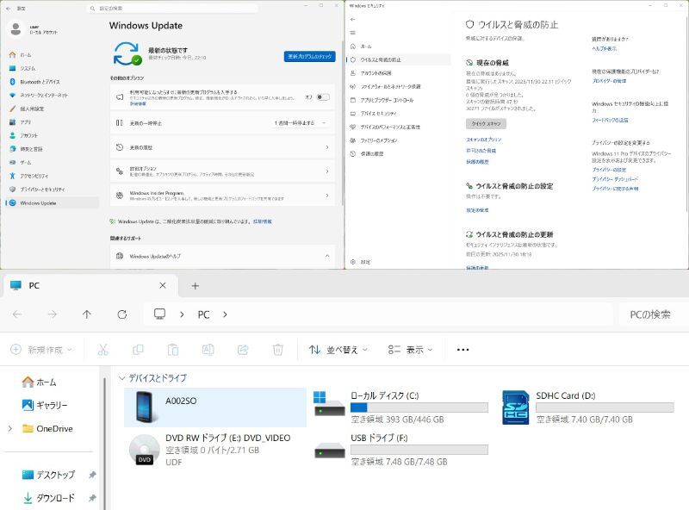Select ファイアウォールとネットワーク保護 in Security sidebar
689x510 pixels.
[x=390, y=86]
